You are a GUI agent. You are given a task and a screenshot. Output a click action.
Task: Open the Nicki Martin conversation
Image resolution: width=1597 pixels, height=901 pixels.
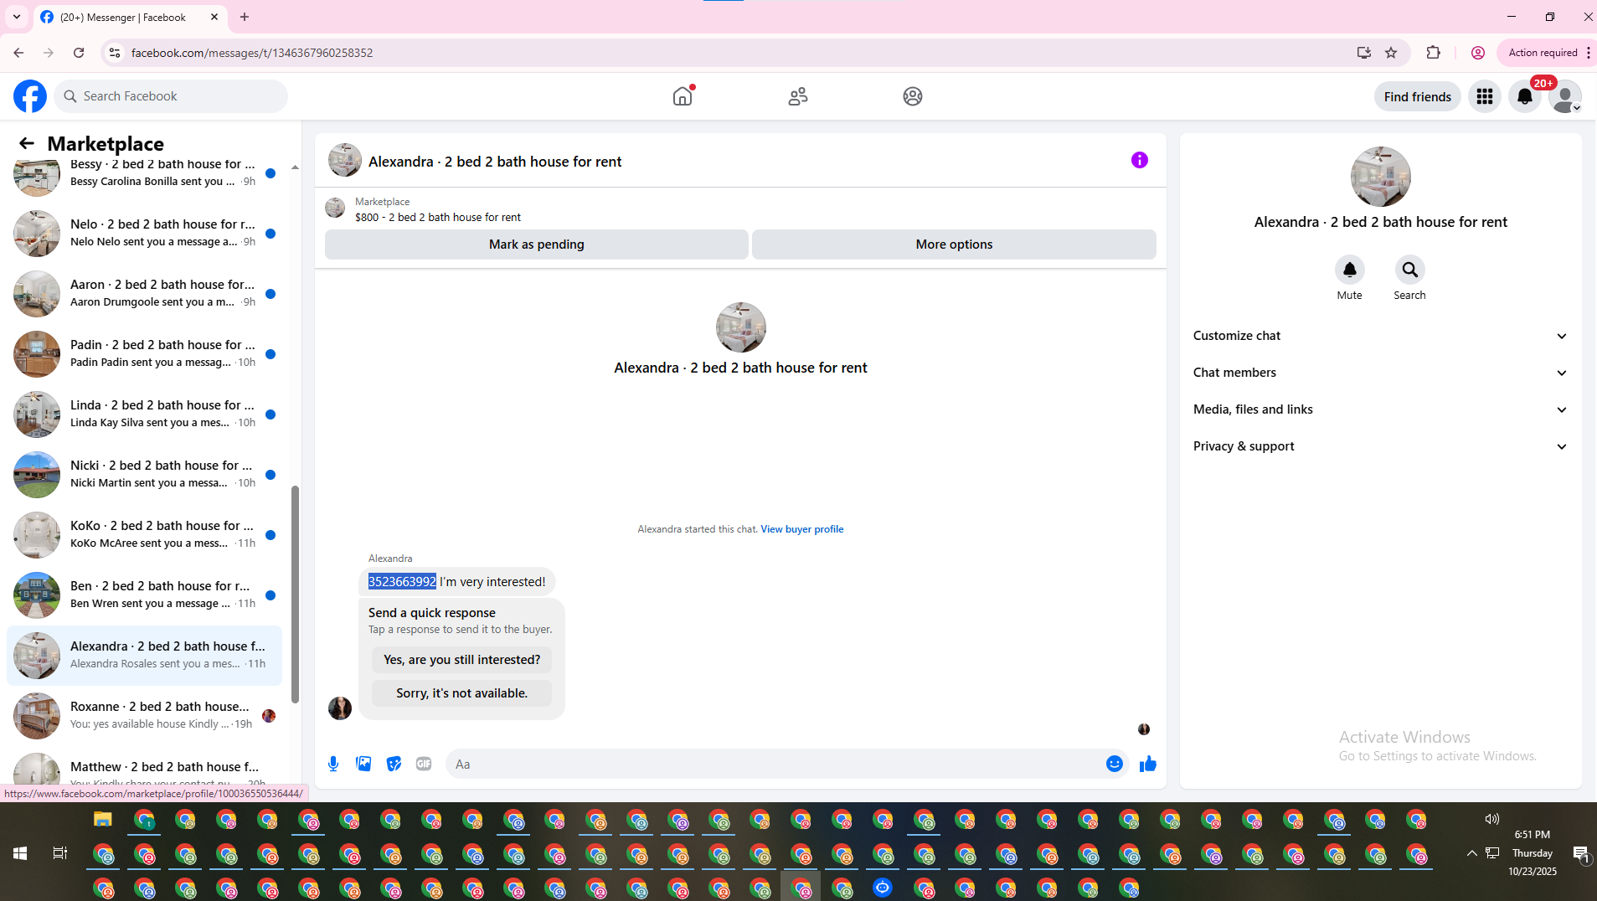144,475
